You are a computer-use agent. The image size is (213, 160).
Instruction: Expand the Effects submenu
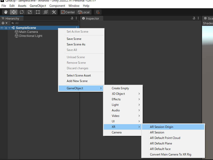(x=123, y=99)
